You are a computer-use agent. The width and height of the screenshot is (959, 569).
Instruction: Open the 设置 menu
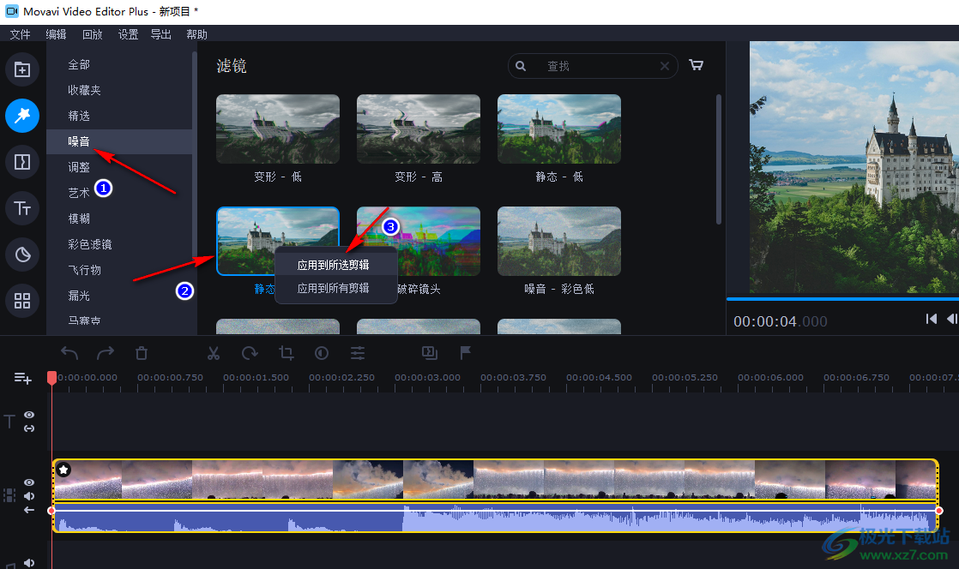(128, 34)
